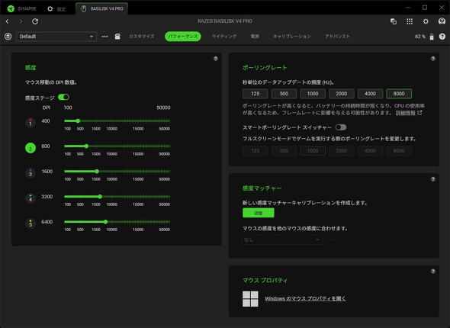450x328 pixels.
Task: Click help icon in 感度 panel
Action: click(x=216, y=59)
